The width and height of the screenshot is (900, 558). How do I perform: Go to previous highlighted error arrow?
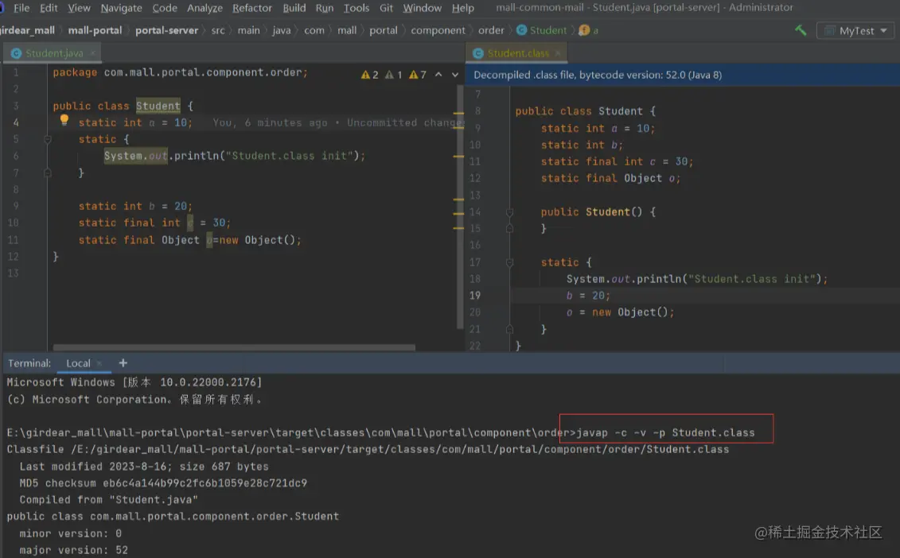(438, 75)
